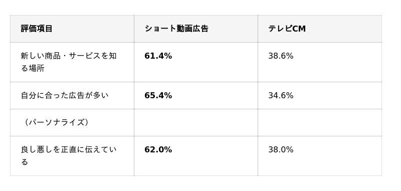Select the 61.4% cell
Image resolution: width=401 pixels, height=191 pixels.
click(x=196, y=62)
